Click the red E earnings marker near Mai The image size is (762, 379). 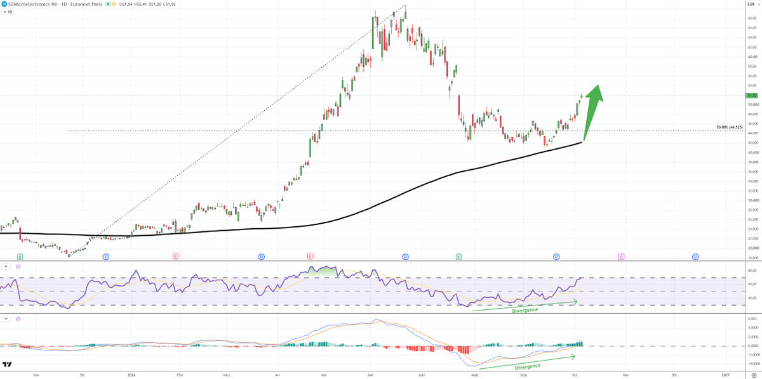(x=310, y=257)
